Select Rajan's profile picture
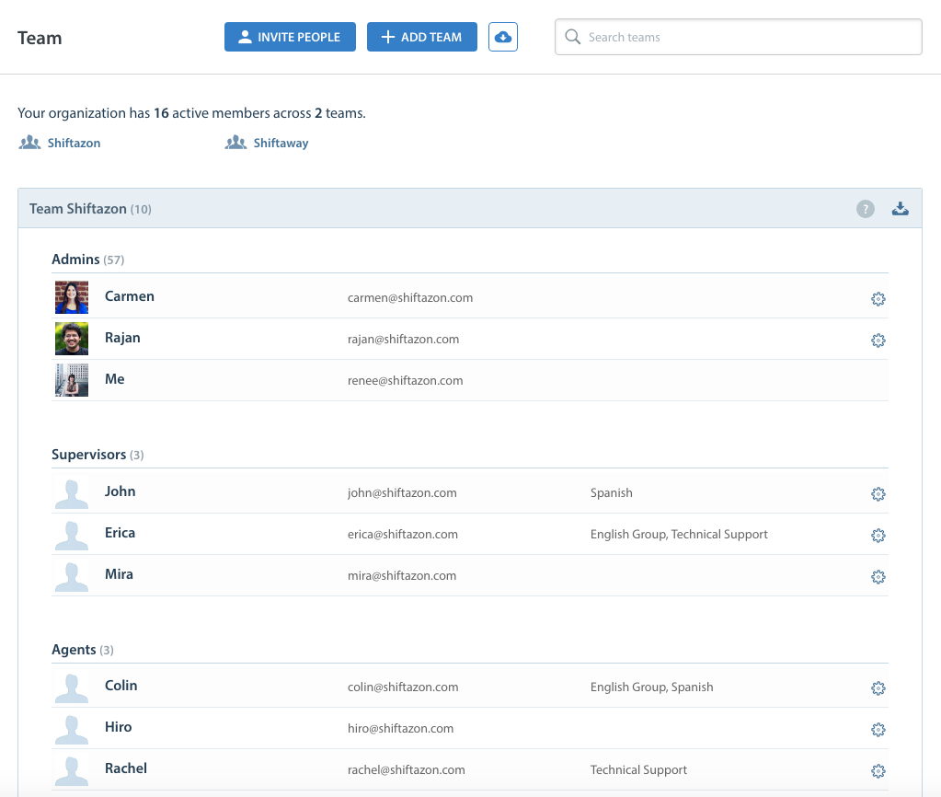This screenshot has height=797, width=941. click(72, 339)
